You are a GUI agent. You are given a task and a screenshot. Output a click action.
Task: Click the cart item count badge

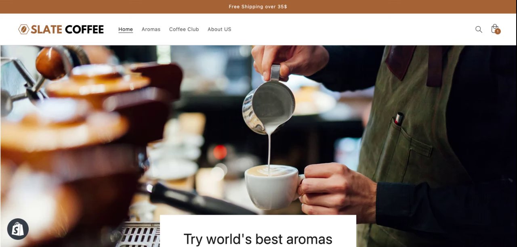498,31
